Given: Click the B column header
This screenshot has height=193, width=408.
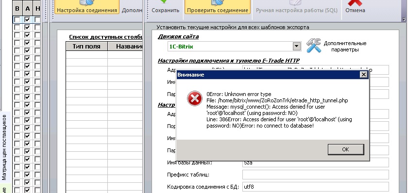Looking at the screenshot, I should pyautogui.click(x=17, y=9).
